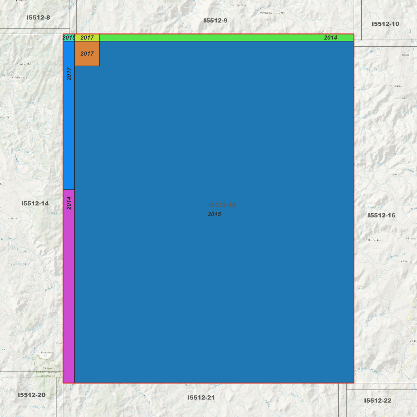Click the I5512-10 map sheet label
This screenshot has width=417, height=417.
click(x=385, y=24)
